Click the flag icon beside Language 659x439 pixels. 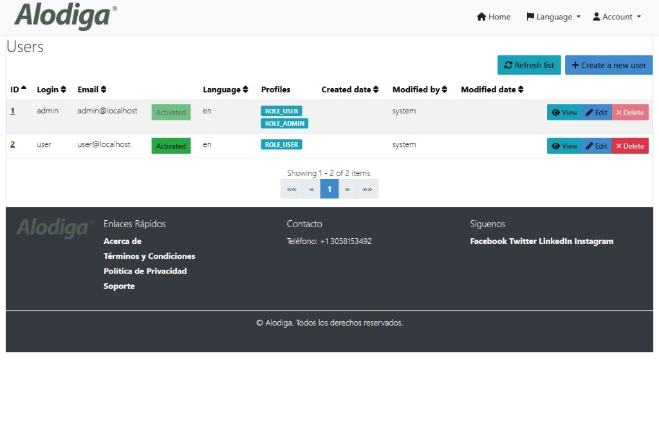[x=532, y=17]
